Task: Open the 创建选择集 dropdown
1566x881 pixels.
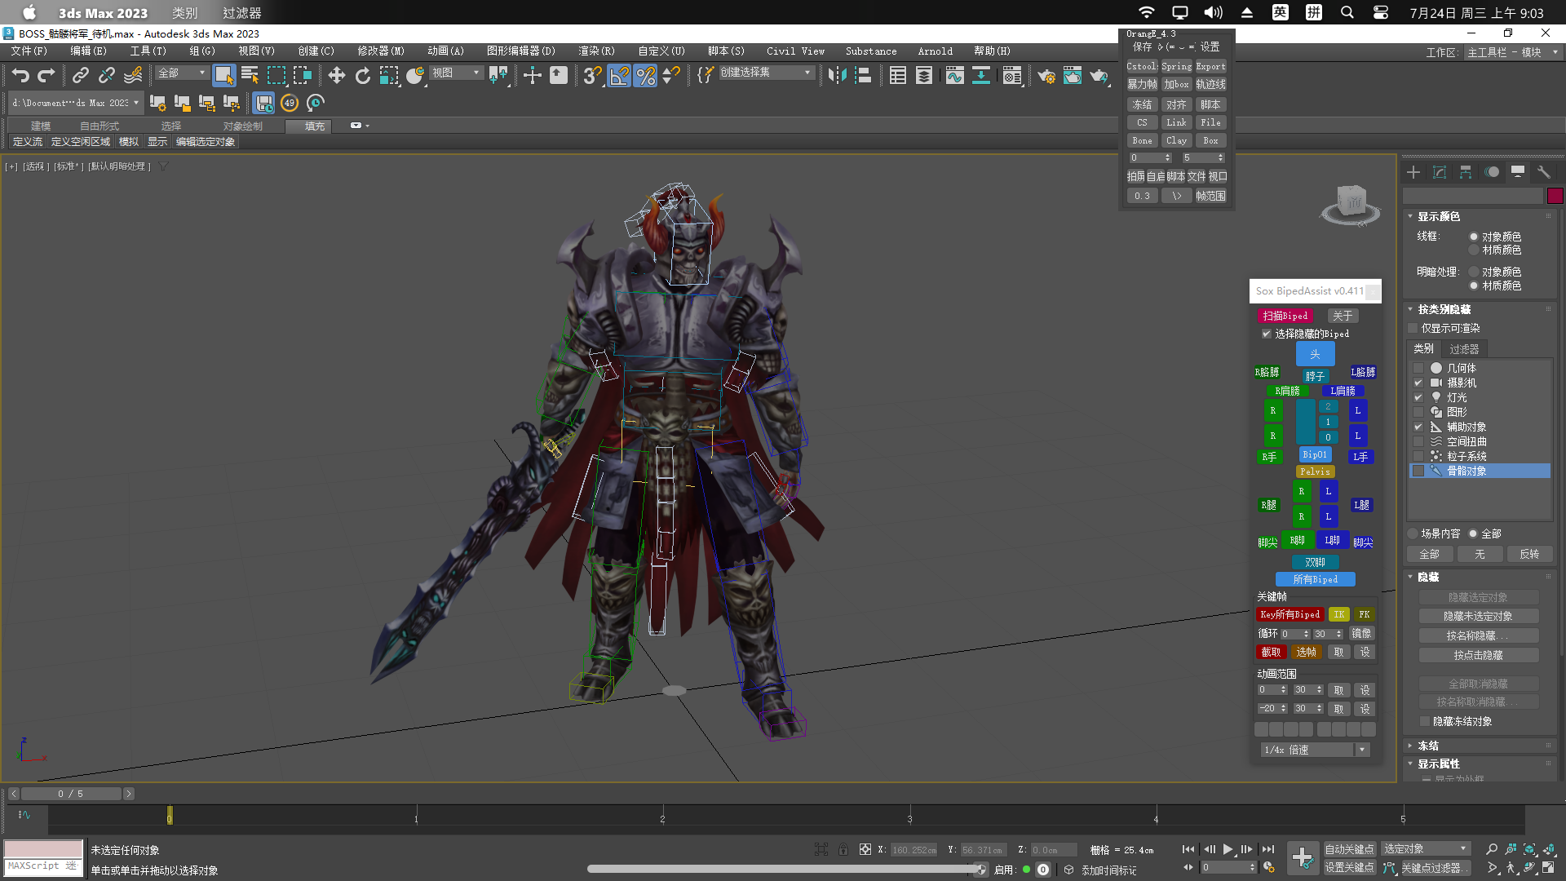Action: pyautogui.click(x=766, y=73)
